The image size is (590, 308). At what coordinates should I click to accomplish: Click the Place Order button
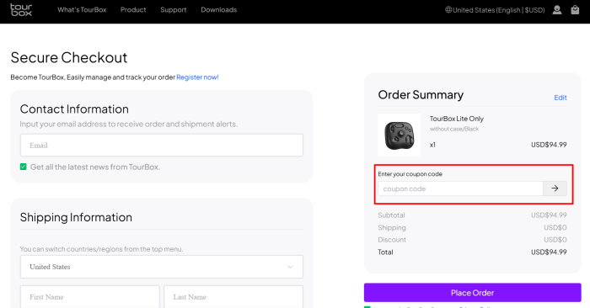(473, 293)
